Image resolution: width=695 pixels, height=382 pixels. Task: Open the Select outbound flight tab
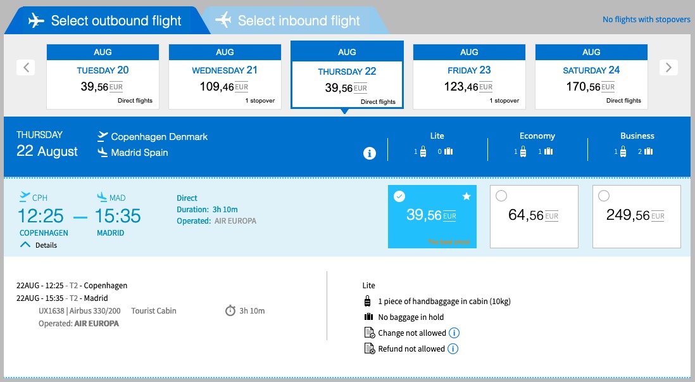(x=116, y=21)
